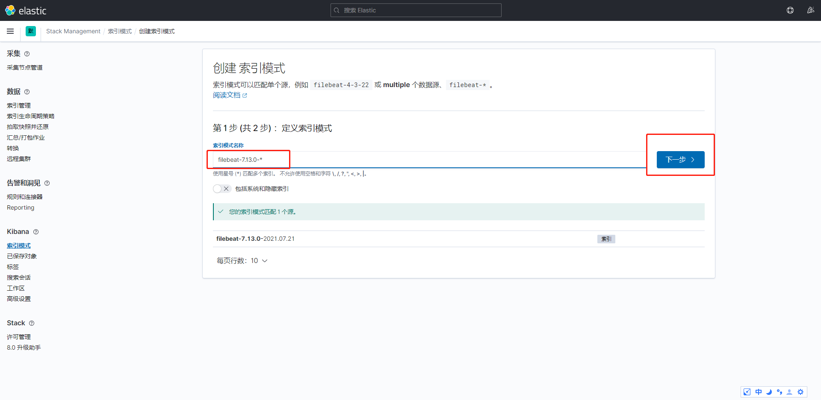Go to 索引模式 breadcrumb link
The image size is (821, 400).
click(120, 31)
